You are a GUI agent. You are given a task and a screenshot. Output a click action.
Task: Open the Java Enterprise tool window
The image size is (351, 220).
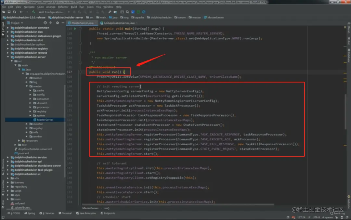pos(86,213)
